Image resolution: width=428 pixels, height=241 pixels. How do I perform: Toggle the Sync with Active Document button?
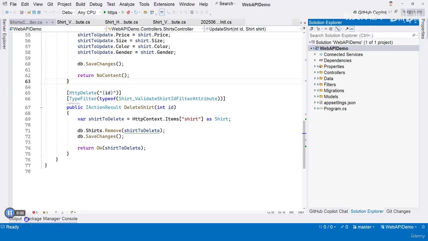(x=338, y=29)
